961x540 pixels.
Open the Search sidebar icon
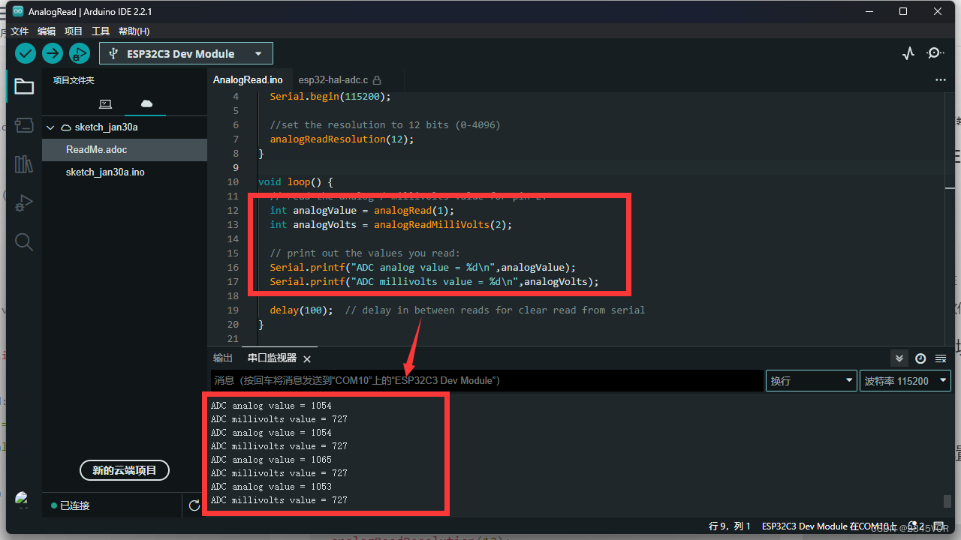click(24, 241)
